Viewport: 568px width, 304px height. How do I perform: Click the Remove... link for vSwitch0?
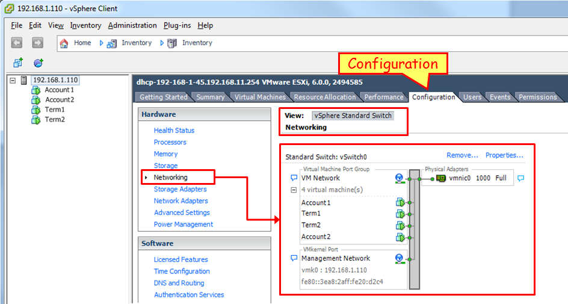[462, 155]
